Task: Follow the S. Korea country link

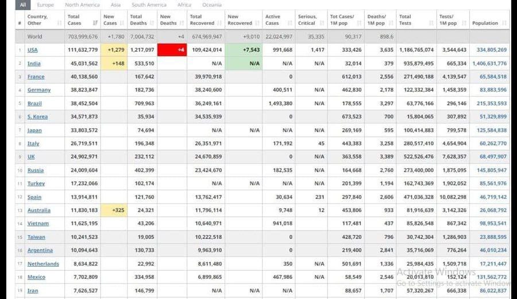Action: [x=37, y=117]
